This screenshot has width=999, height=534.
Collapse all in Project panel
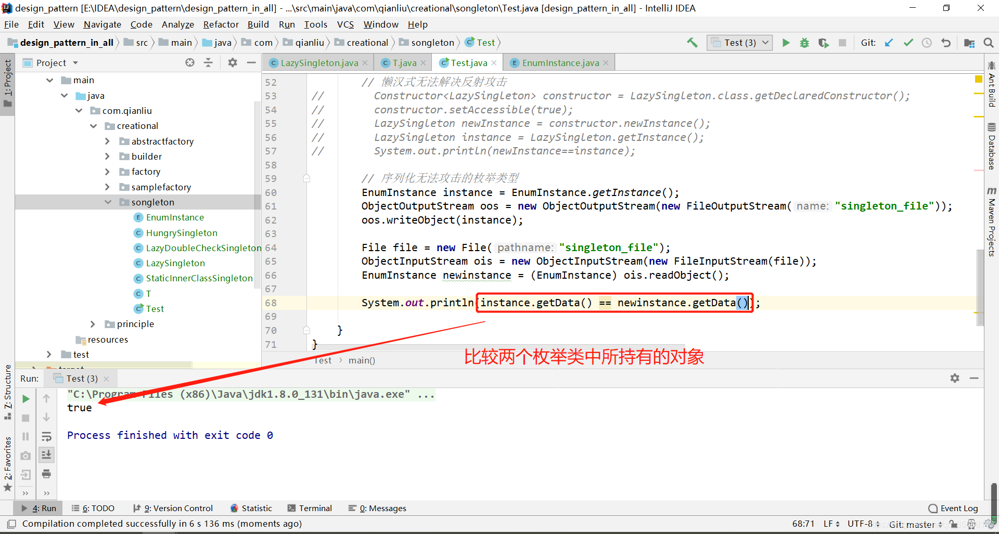click(208, 62)
